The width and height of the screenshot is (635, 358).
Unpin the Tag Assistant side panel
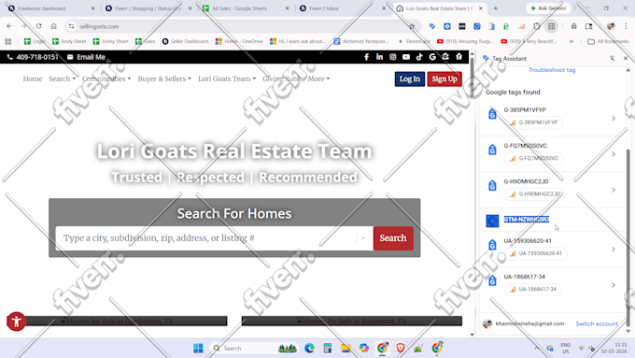[x=613, y=58]
